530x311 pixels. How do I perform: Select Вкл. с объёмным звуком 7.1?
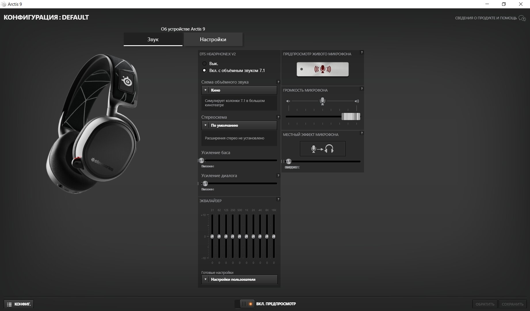[204, 71]
